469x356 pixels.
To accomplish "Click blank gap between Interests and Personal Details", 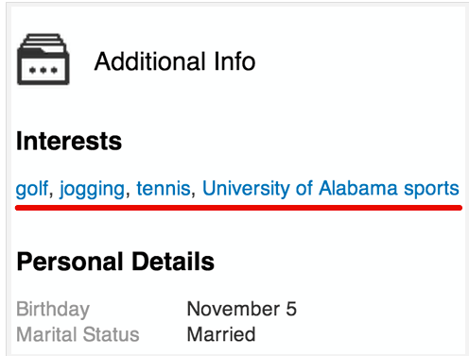I will [238, 229].
